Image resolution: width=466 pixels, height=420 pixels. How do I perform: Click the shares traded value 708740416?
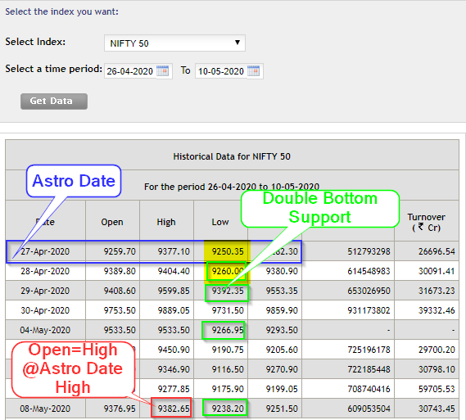coord(369,389)
